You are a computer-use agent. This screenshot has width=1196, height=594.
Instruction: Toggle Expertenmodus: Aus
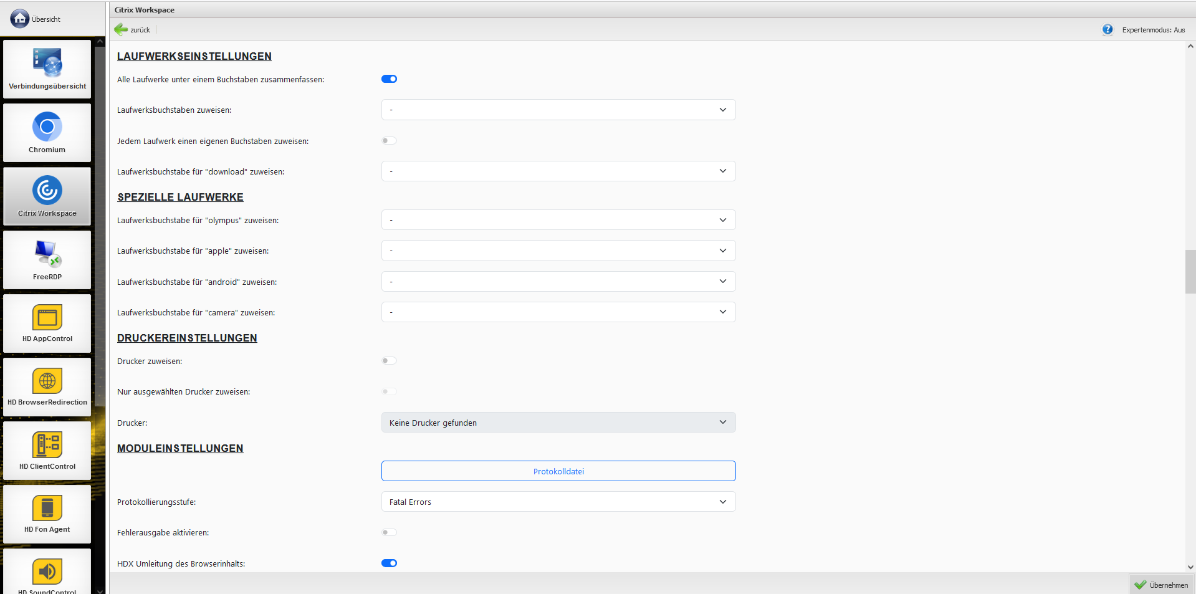tap(1154, 30)
